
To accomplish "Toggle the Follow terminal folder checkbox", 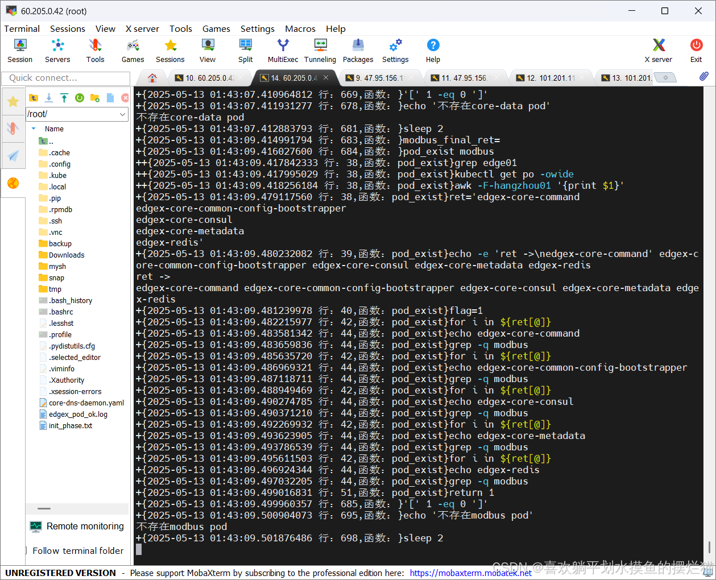I will 26,550.
